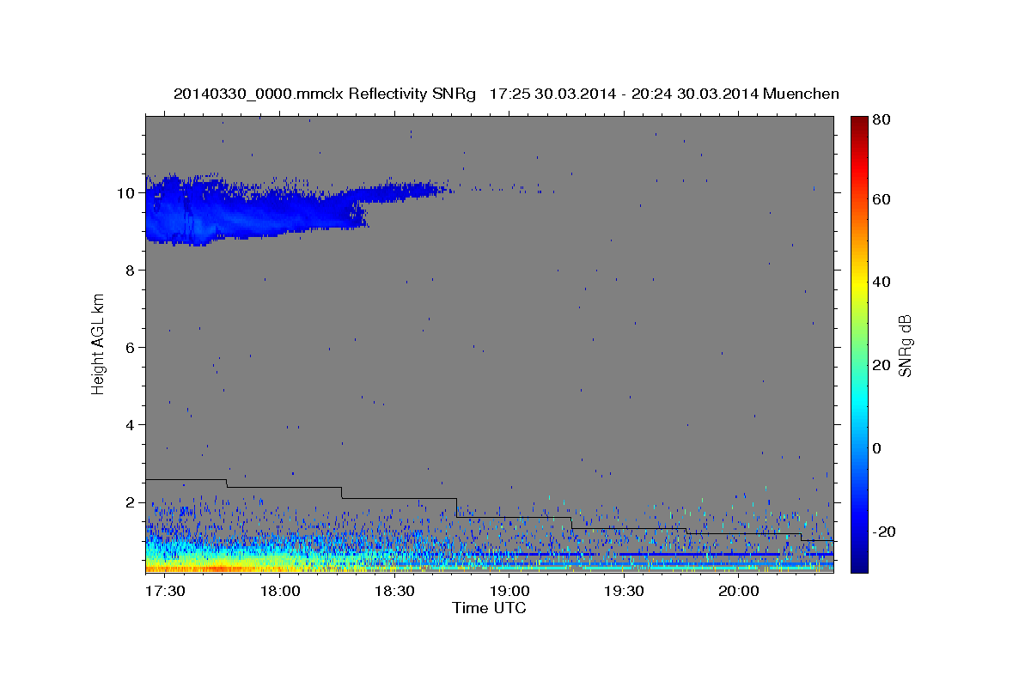This screenshot has width=1031, height=687.
Task: Click the height tick label 10
Action: [x=128, y=193]
